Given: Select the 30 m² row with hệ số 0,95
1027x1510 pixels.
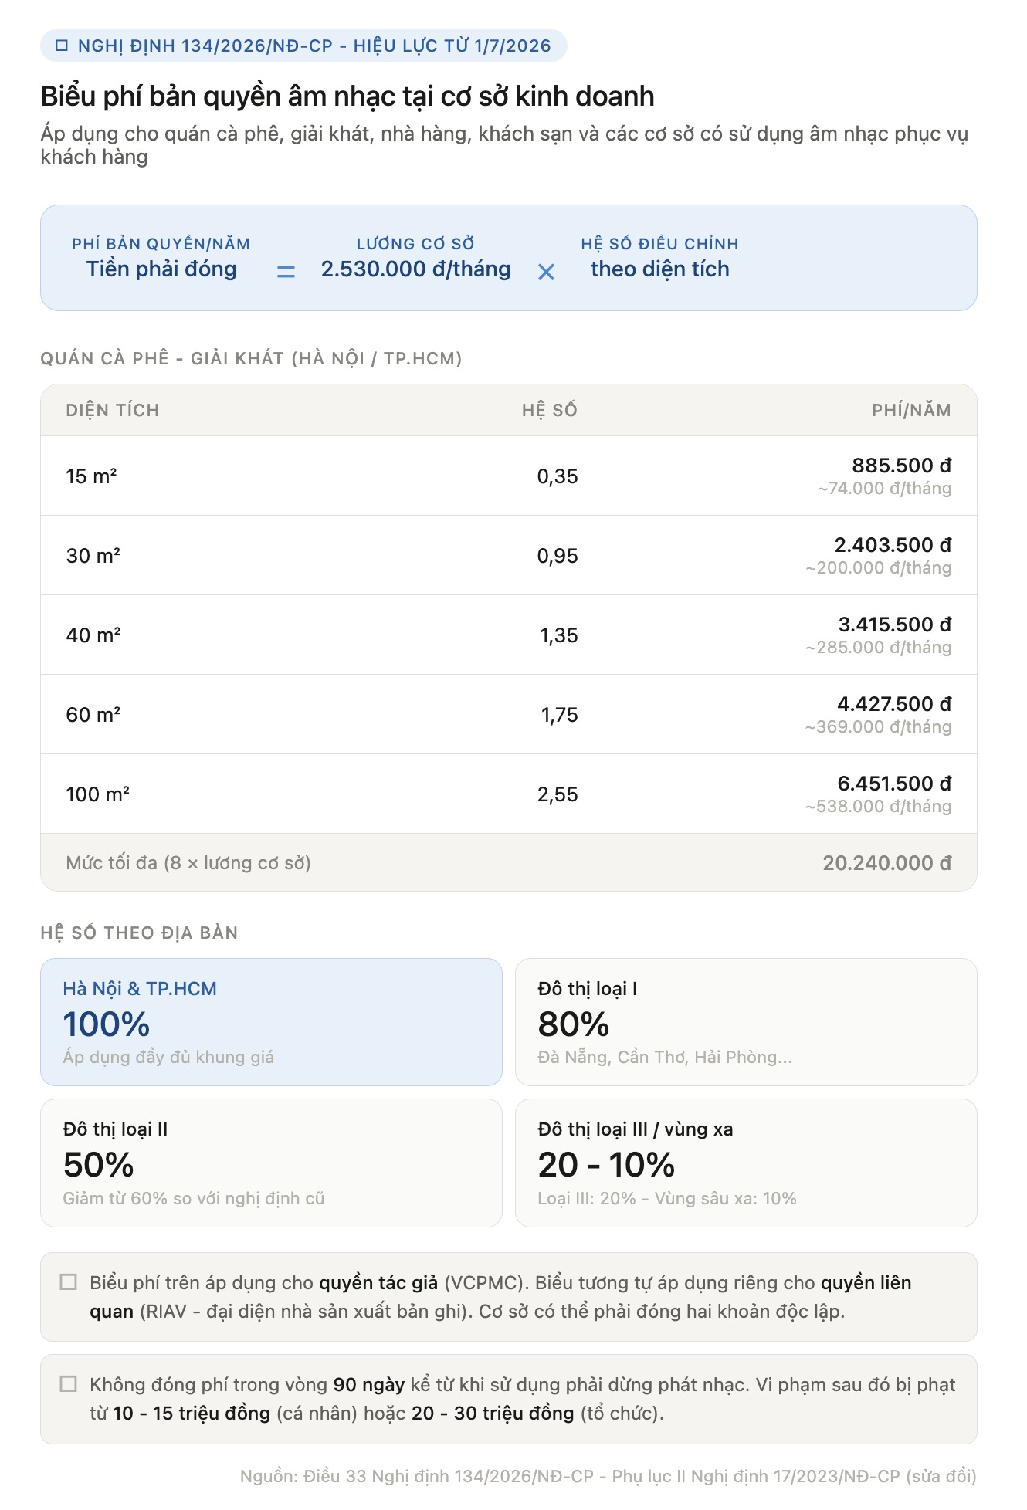Looking at the screenshot, I should point(509,555).
